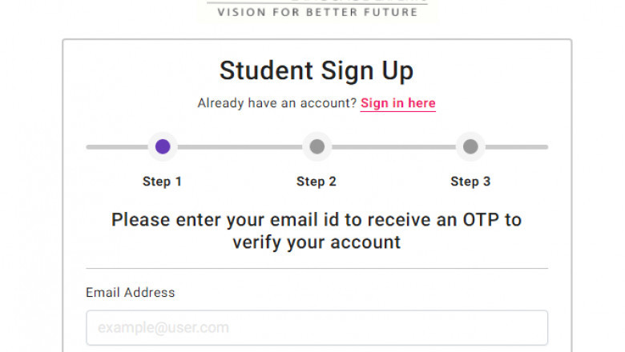The image size is (625, 352).
Task: Click progress bar segment before Step 1
Action: pyautogui.click(x=116, y=147)
